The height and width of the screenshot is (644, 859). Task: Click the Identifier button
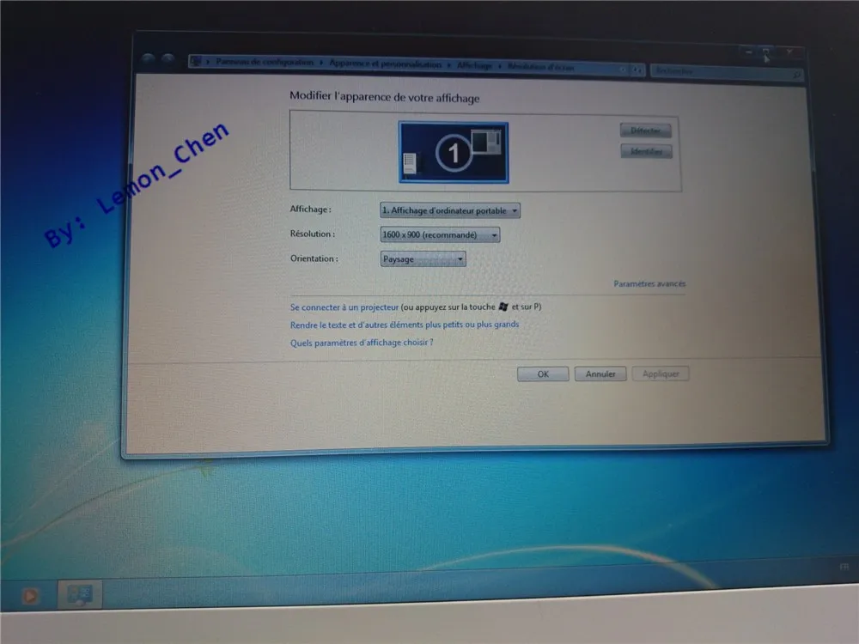click(x=646, y=151)
